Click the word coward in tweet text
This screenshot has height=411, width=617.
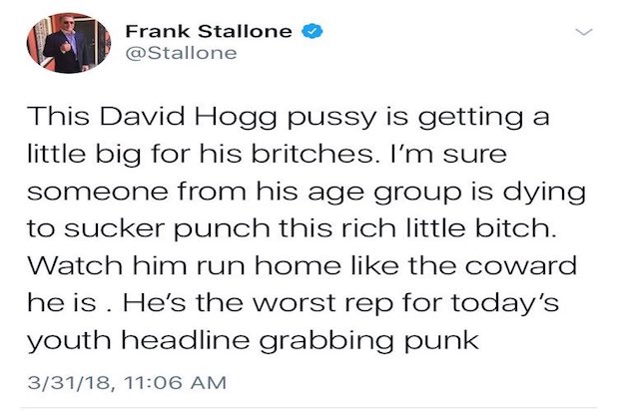[520, 265]
